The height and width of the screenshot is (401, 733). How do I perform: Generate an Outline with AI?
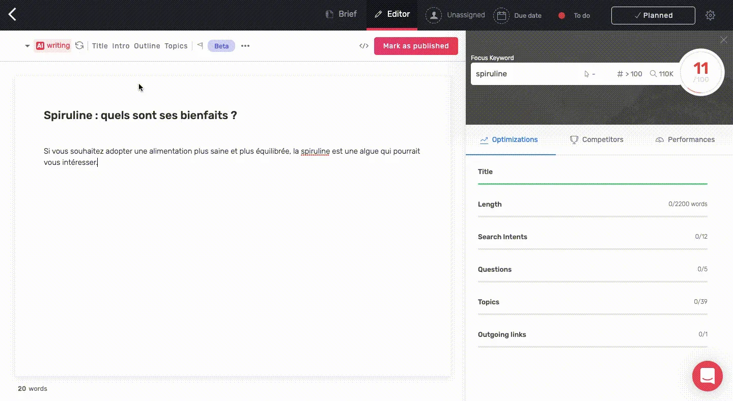click(147, 46)
